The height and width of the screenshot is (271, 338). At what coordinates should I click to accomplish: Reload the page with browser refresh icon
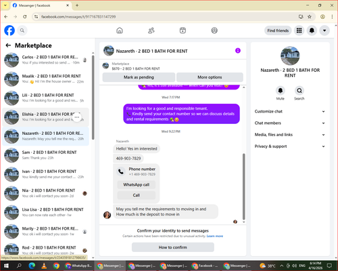click(25, 17)
